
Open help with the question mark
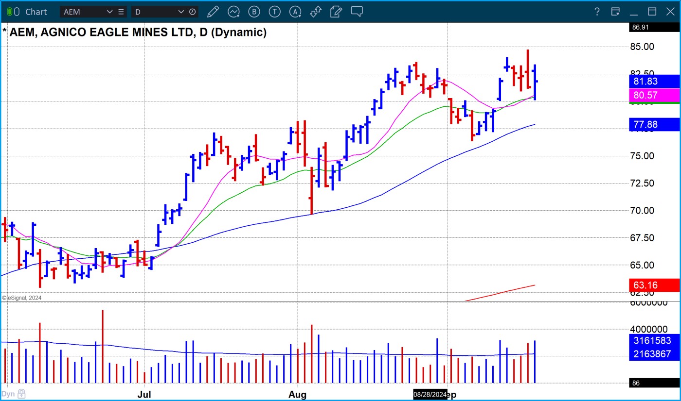(597, 12)
